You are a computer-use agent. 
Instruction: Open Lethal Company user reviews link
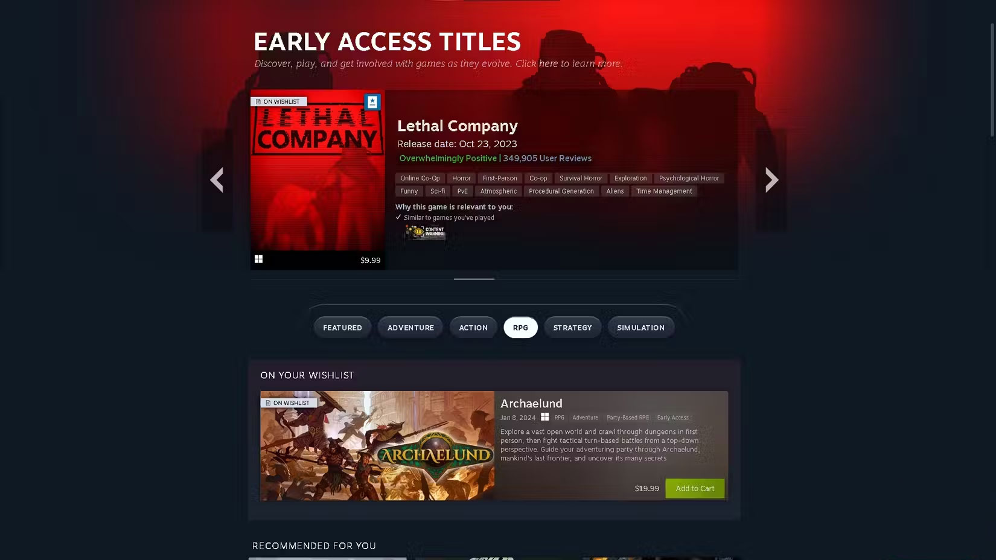coord(547,158)
